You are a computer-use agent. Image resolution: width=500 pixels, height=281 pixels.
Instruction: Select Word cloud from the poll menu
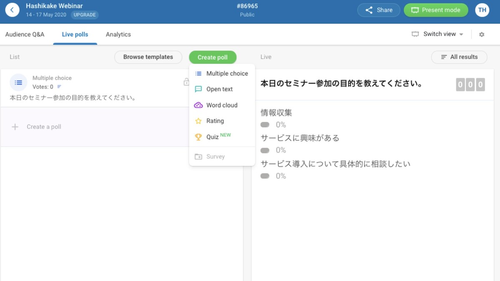tap(222, 105)
